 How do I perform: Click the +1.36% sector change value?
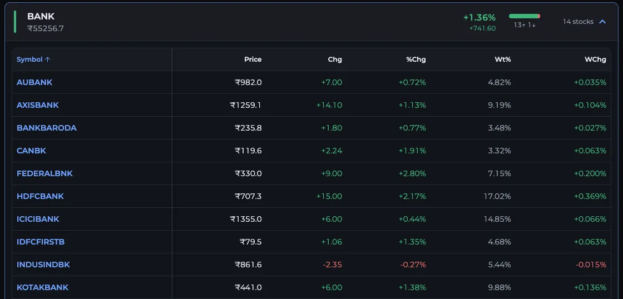tap(479, 18)
